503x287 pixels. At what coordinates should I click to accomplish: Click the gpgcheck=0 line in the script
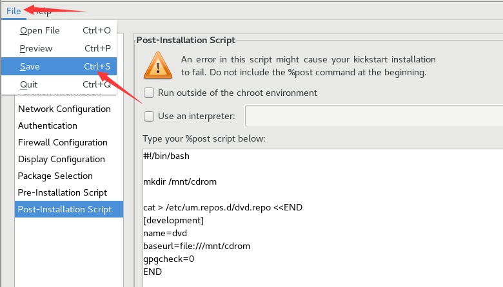[169, 259]
